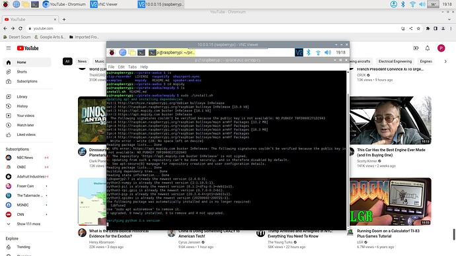
Task: Open Desert Scum bookmark
Action: [x=17, y=37]
